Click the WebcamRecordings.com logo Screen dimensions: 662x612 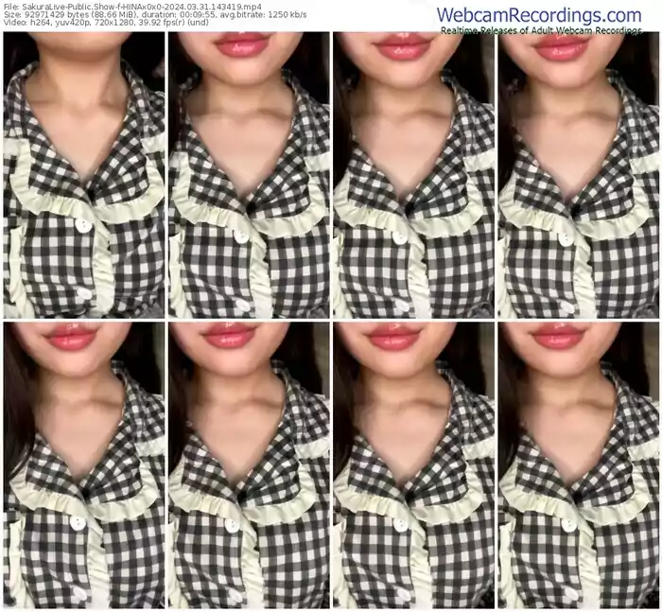[x=538, y=14]
